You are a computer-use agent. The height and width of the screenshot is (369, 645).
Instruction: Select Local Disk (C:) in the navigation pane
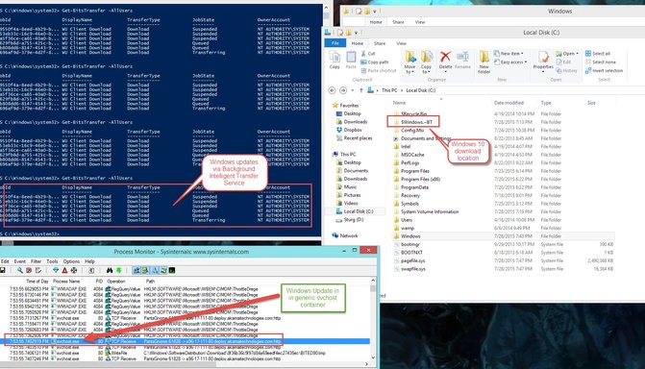pyautogui.click(x=355, y=211)
